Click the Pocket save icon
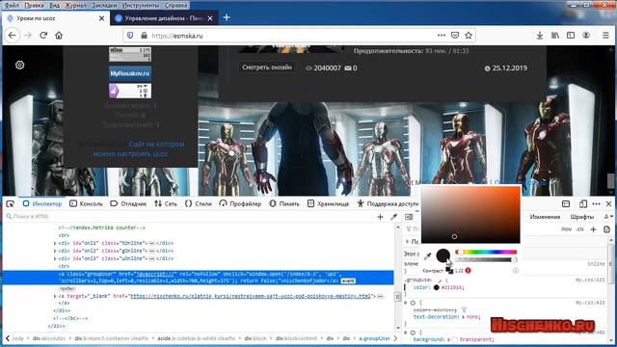617x347 pixels. 455,36
